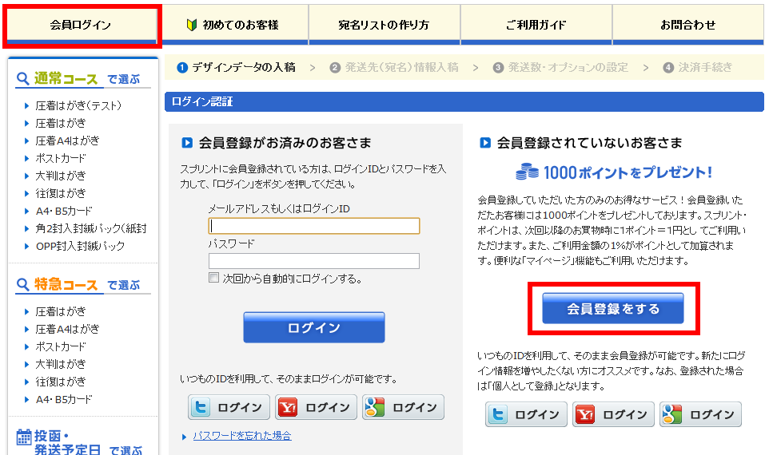Click the arrow icon beside 会員登録がお済みのお客さま
Screen dimensions: 769x455
click(x=187, y=143)
